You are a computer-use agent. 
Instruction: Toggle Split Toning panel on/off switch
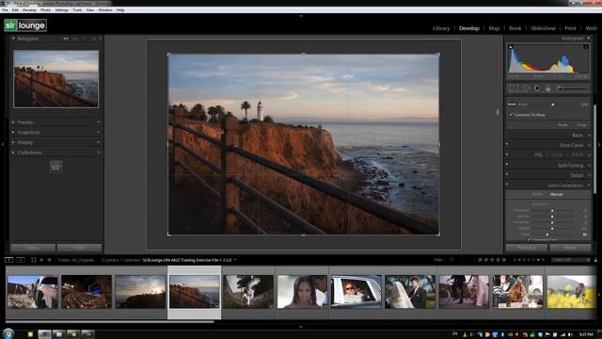tap(507, 165)
